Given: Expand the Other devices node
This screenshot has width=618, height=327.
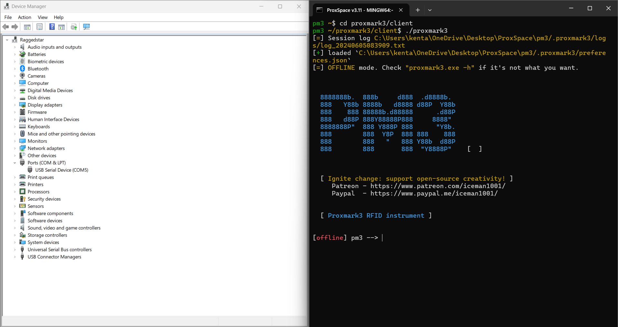Looking at the screenshot, I should coord(15,156).
